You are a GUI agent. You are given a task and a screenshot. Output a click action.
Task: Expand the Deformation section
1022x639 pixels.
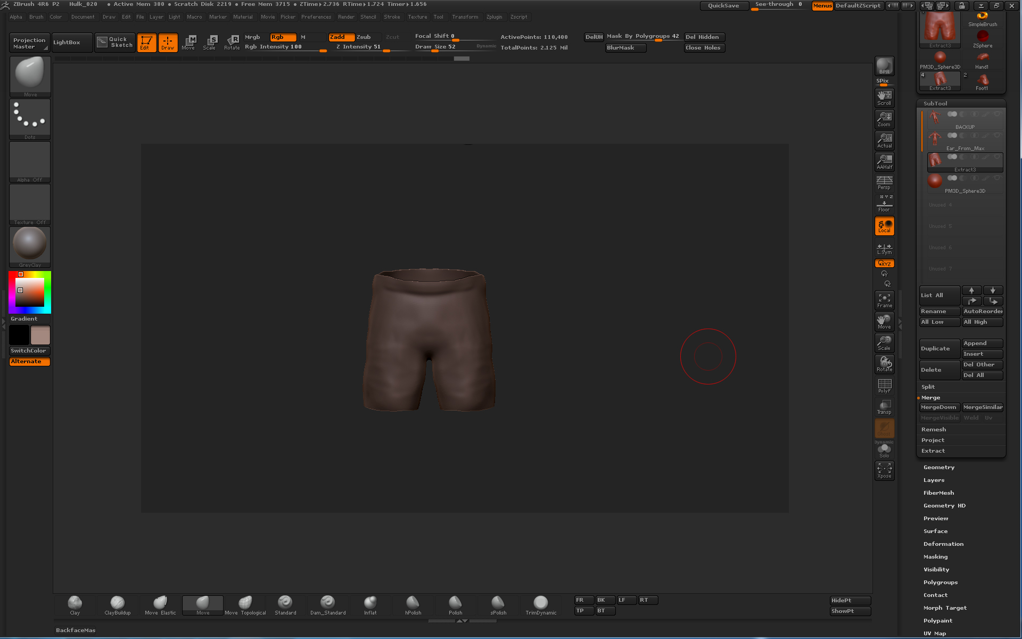[x=943, y=544]
